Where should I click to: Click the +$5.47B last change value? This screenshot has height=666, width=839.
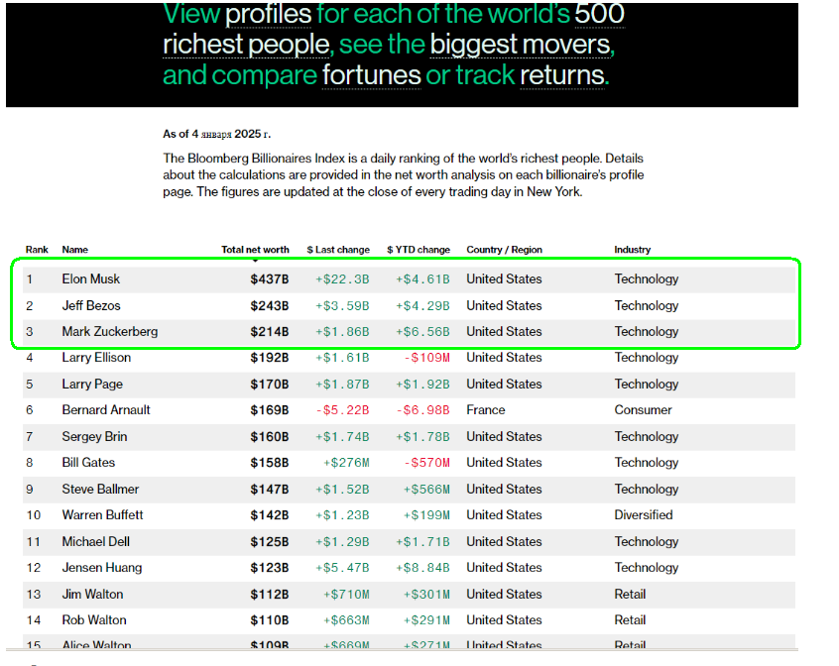[x=342, y=568]
